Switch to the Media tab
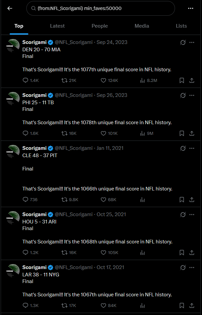202x315 pixels. click(x=142, y=26)
